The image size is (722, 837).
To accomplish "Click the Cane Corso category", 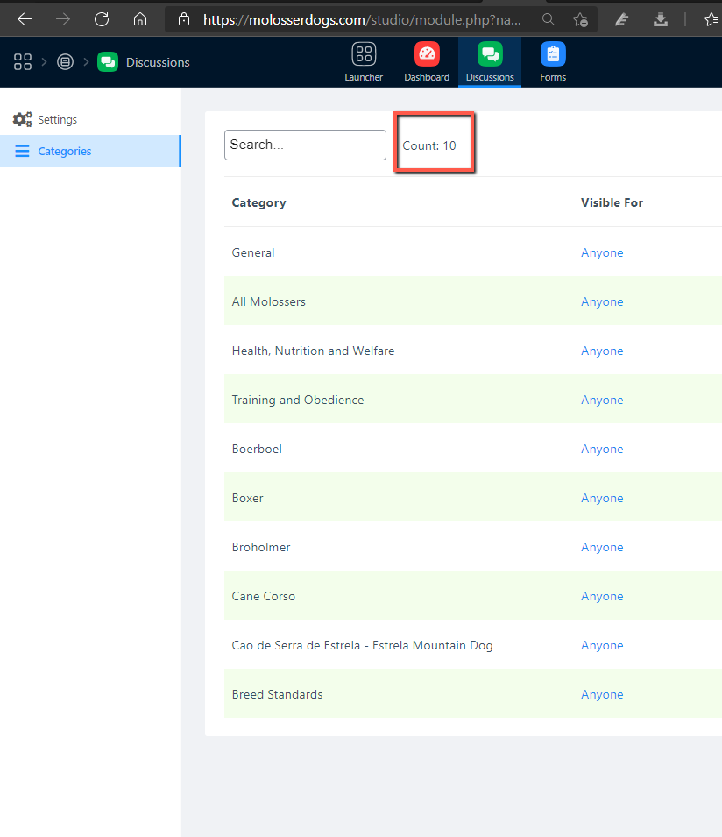I will (263, 596).
